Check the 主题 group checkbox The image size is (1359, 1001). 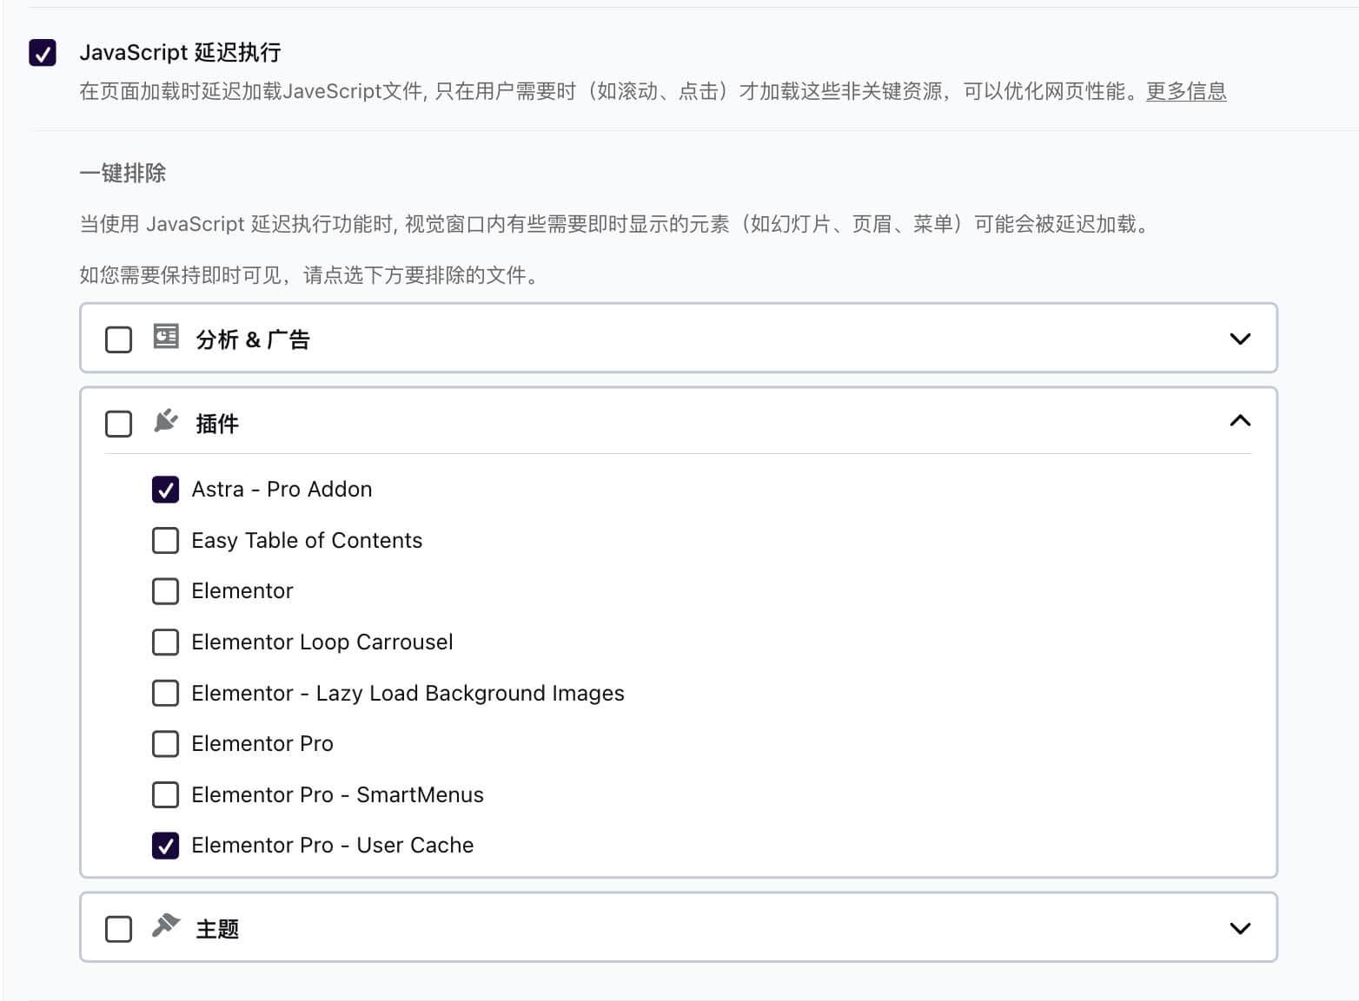pyautogui.click(x=118, y=929)
